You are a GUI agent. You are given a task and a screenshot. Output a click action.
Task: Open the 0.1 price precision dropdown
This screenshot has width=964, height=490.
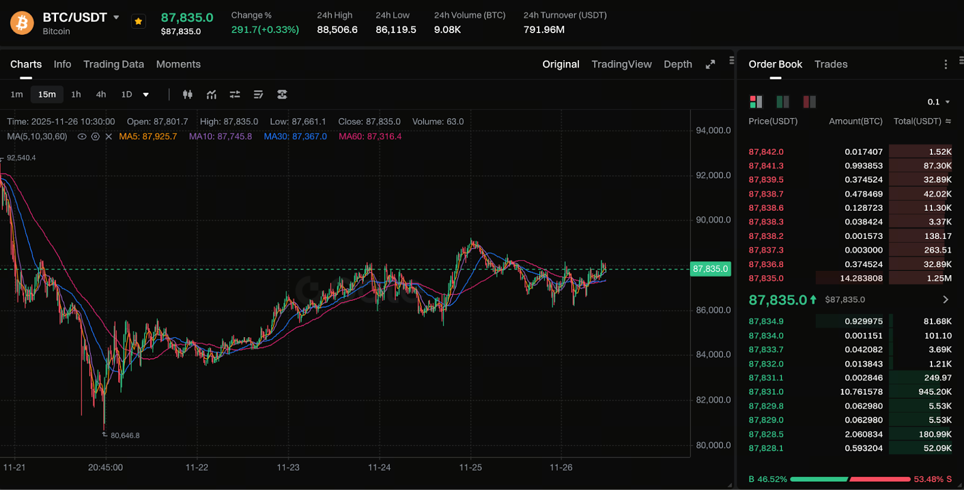point(939,102)
